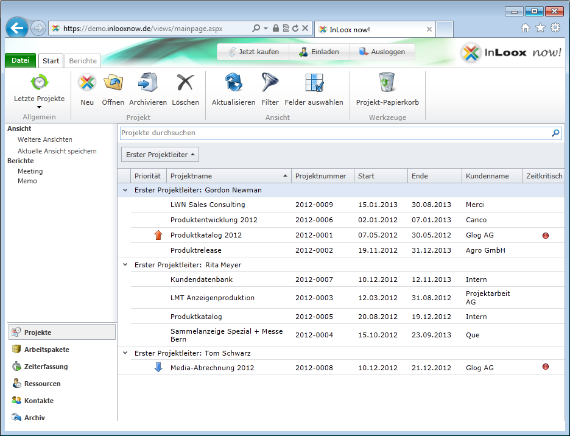Open the Weitere Ansichten link
Viewport: 570px width, 436px height.
pos(44,139)
